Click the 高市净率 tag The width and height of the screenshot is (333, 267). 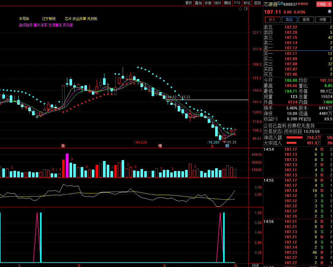40,25
